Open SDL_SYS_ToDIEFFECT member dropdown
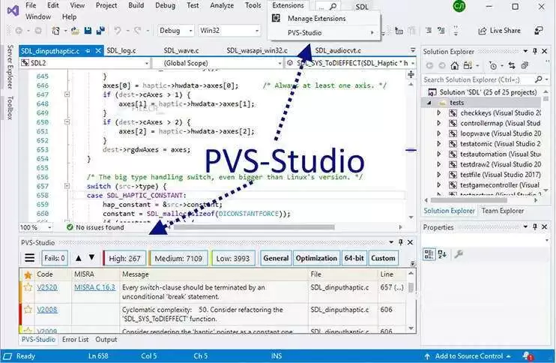The height and width of the screenshot is (363, 556). [351, 63]
